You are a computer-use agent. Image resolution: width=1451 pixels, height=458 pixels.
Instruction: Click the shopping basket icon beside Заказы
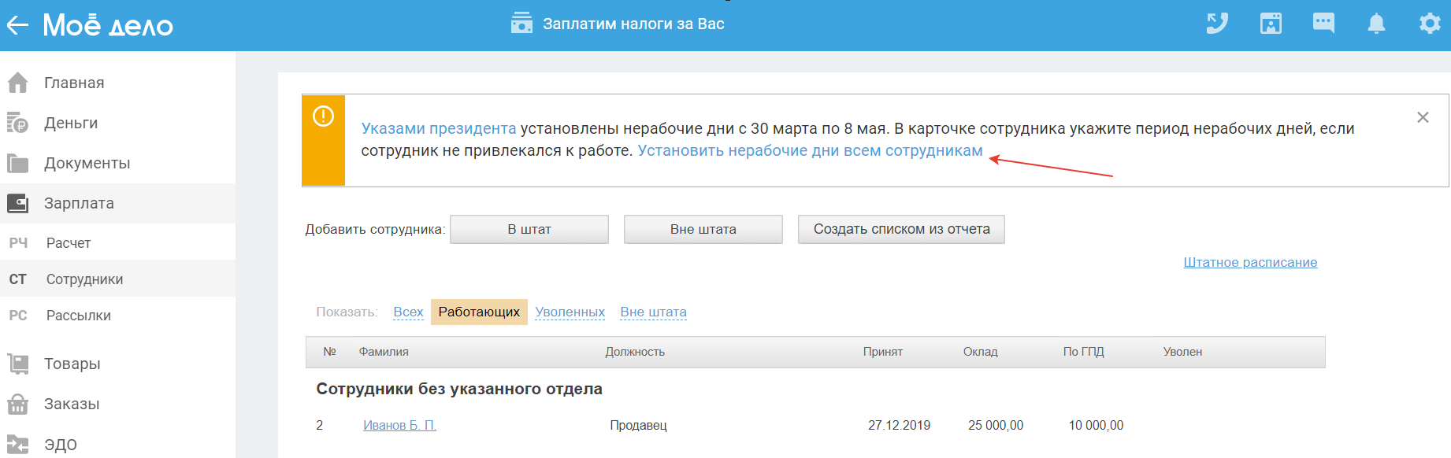18,404
